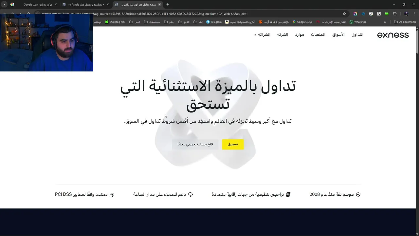The width and height of the screenshot is (419, 236).
Task: Switch to the مشاهدة وتحميل فيلم tab
Action: tap(86, 5)
